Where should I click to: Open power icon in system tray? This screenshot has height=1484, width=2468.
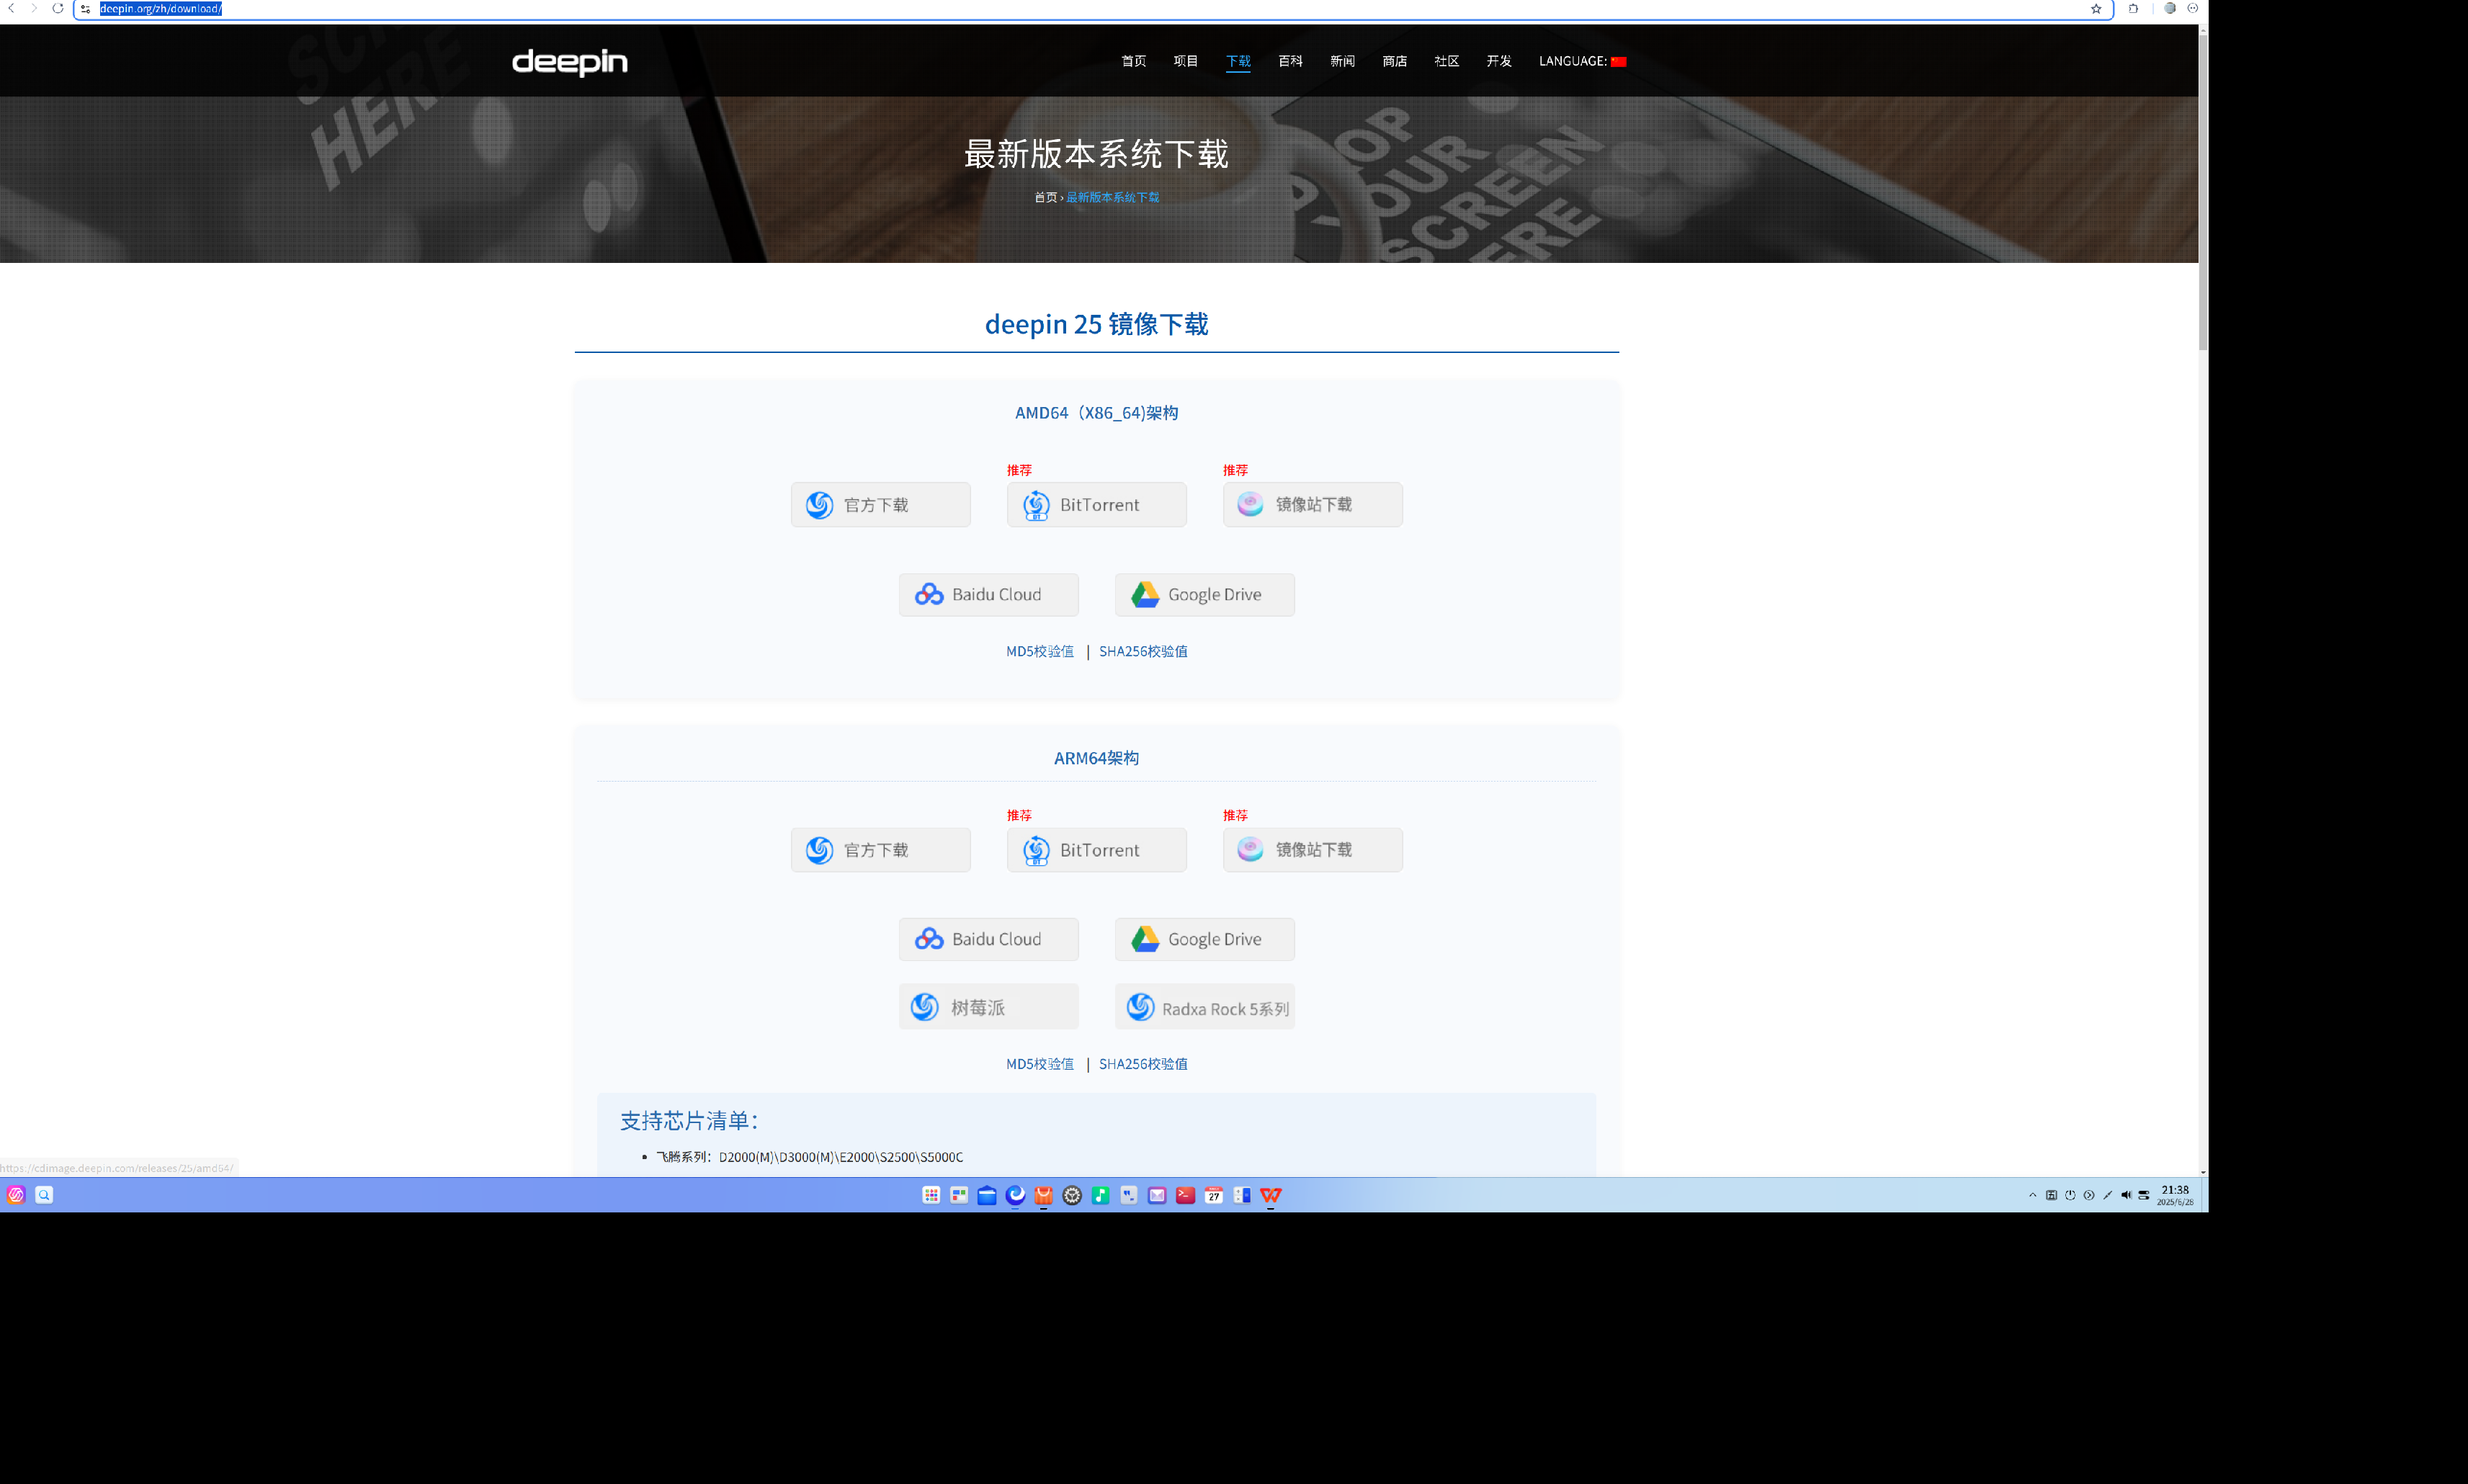2070,1195
